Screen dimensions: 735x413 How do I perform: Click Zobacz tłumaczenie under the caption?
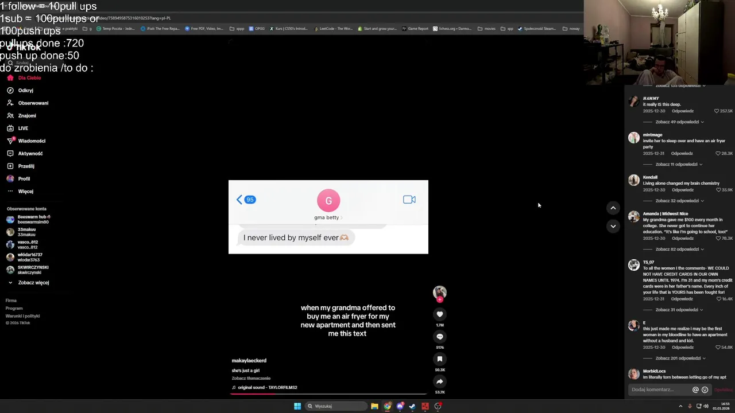251,379
